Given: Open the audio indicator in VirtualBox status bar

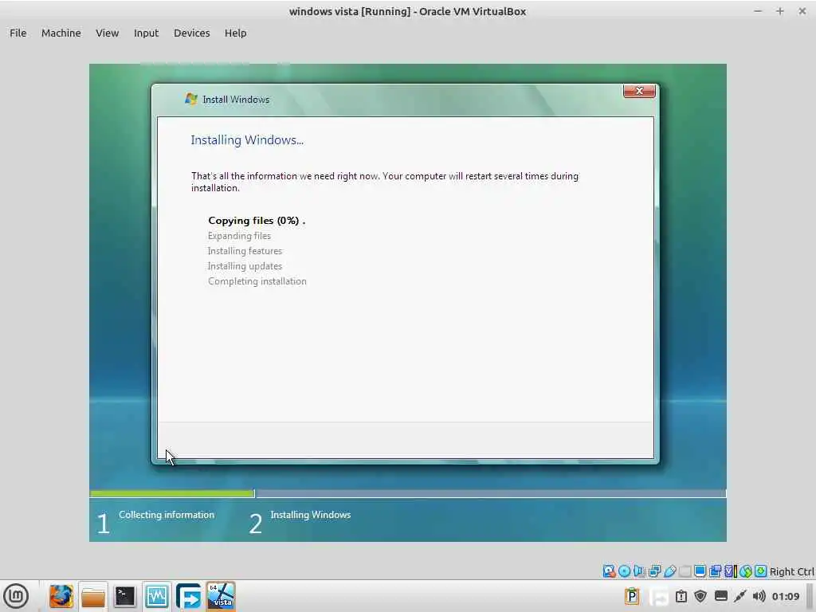Looking at the screenshot, I should click(639, 571).
